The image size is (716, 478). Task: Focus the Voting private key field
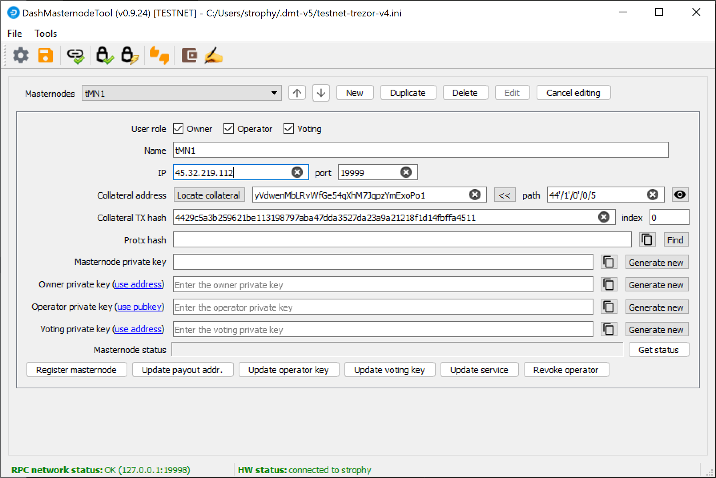click(383, 329)
